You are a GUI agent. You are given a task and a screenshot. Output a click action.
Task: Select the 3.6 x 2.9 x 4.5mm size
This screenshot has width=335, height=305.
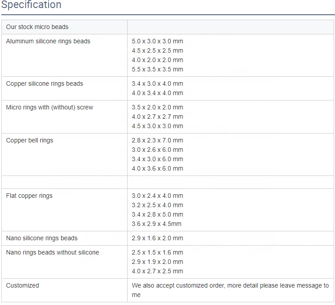[157, 224]
